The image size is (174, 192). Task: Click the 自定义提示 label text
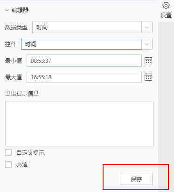pos(30,152)
